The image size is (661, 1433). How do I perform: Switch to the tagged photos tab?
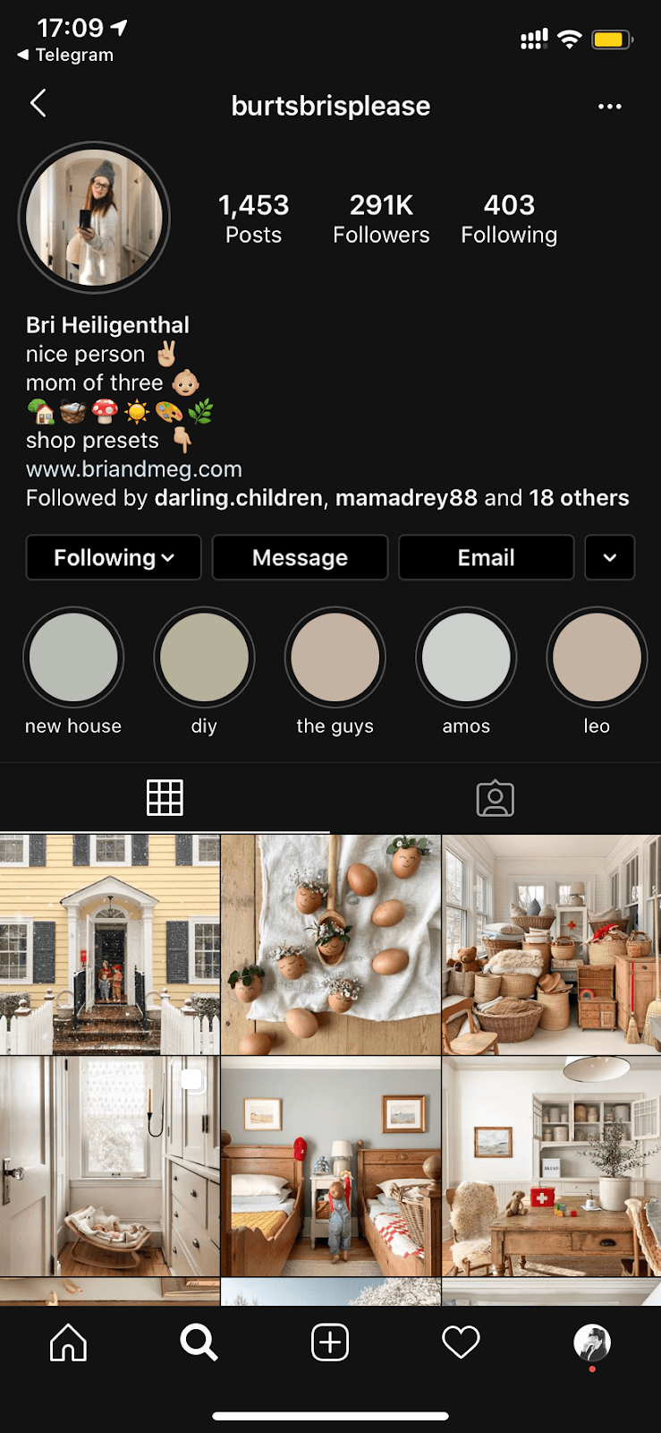pyautogui.click(x=496, y=798)
